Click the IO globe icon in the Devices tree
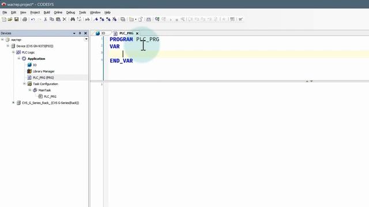The image size is (369, 207). (29, 65)
